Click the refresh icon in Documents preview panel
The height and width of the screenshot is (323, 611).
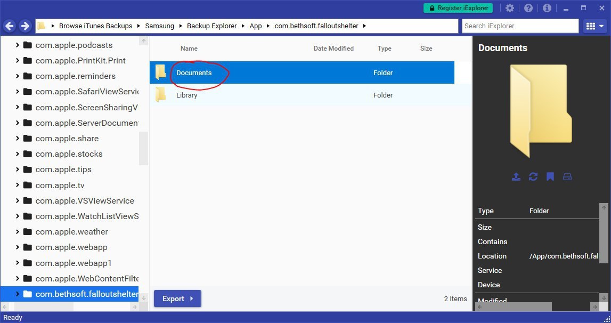pos(533,177)
